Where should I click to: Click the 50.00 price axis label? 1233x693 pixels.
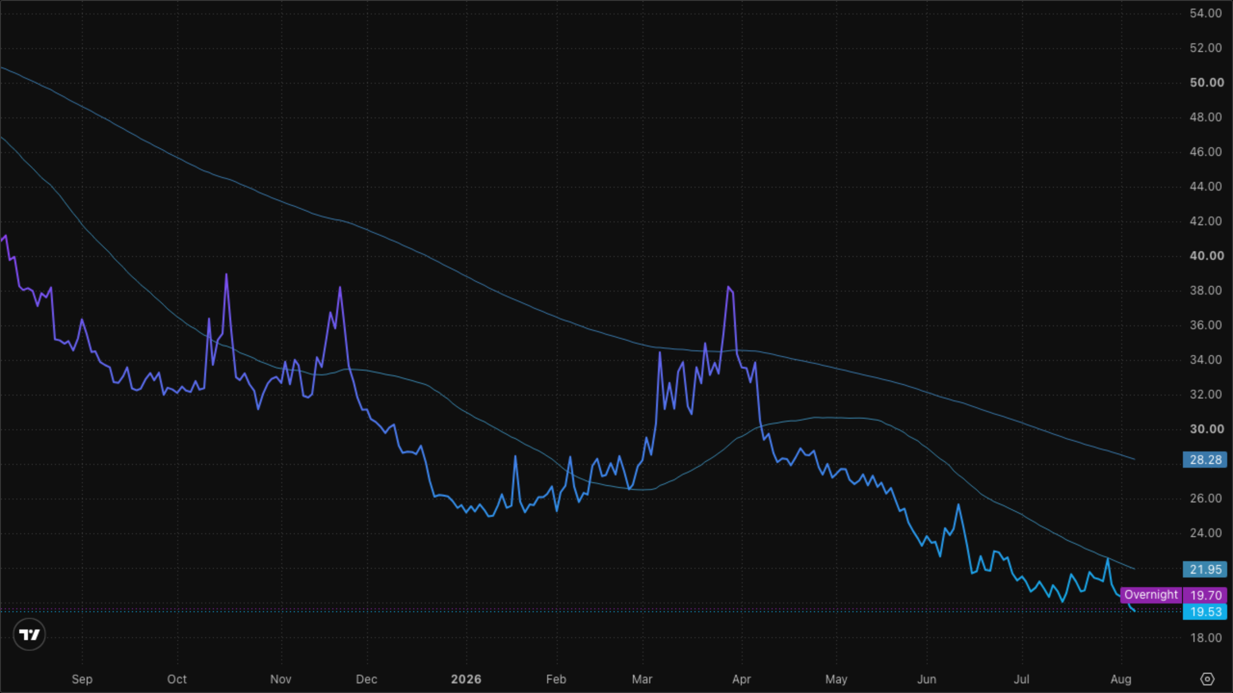1206,82
